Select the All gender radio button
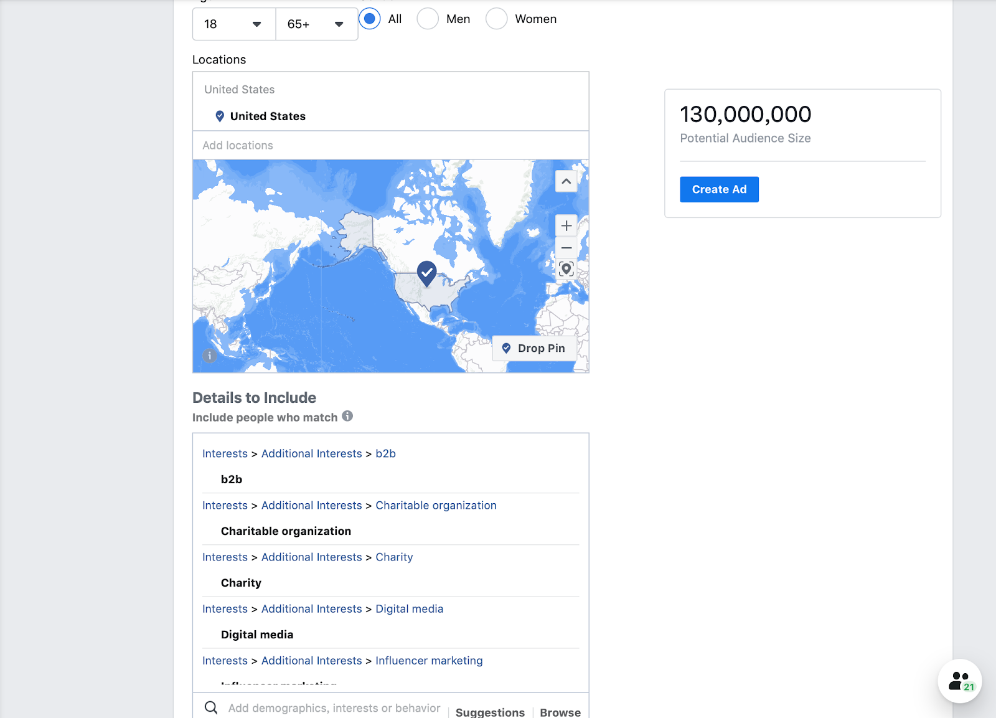 [370, 19]
